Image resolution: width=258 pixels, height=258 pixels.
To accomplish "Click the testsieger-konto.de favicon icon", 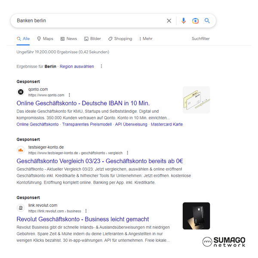I will coord(21,150).
